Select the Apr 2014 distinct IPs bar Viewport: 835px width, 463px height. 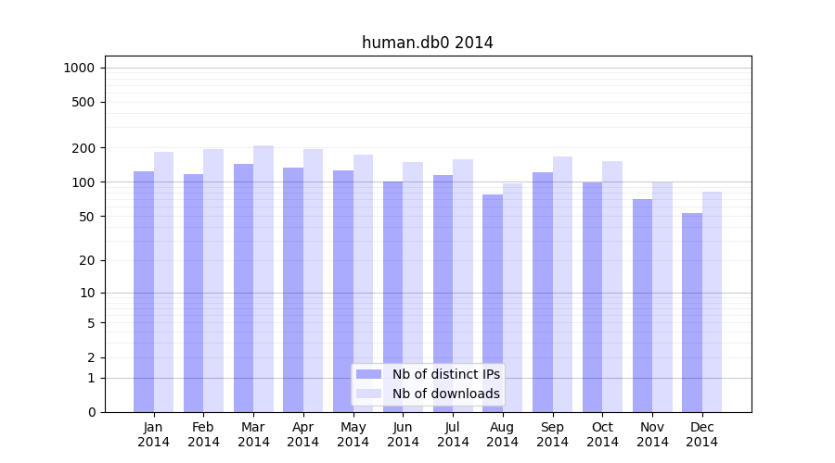click(293, 290)
